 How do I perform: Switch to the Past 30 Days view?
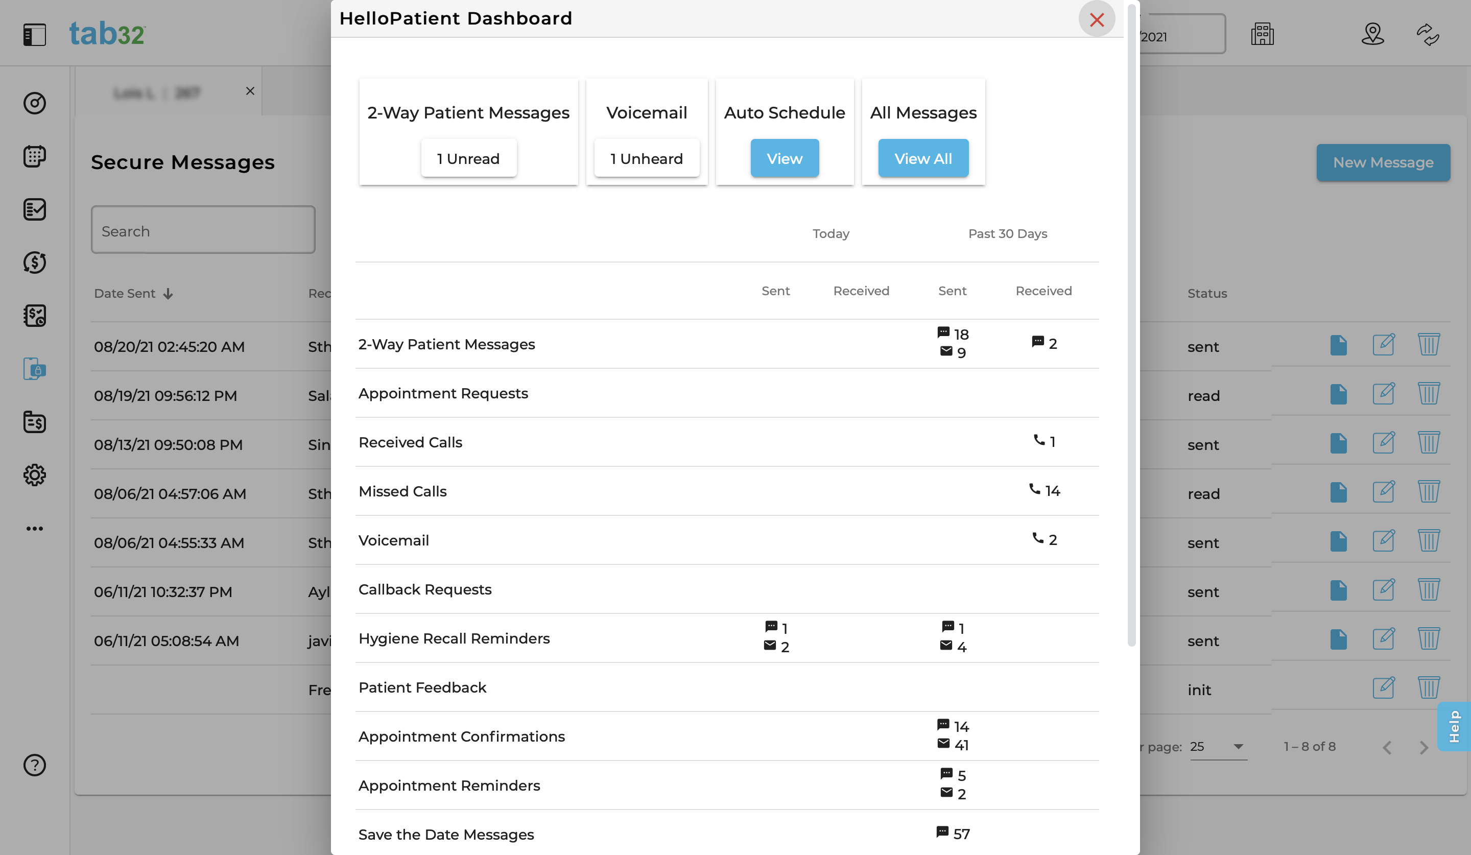1007,233
